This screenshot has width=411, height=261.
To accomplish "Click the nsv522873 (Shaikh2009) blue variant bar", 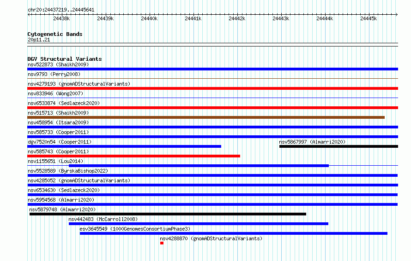I will coord(212,69).
